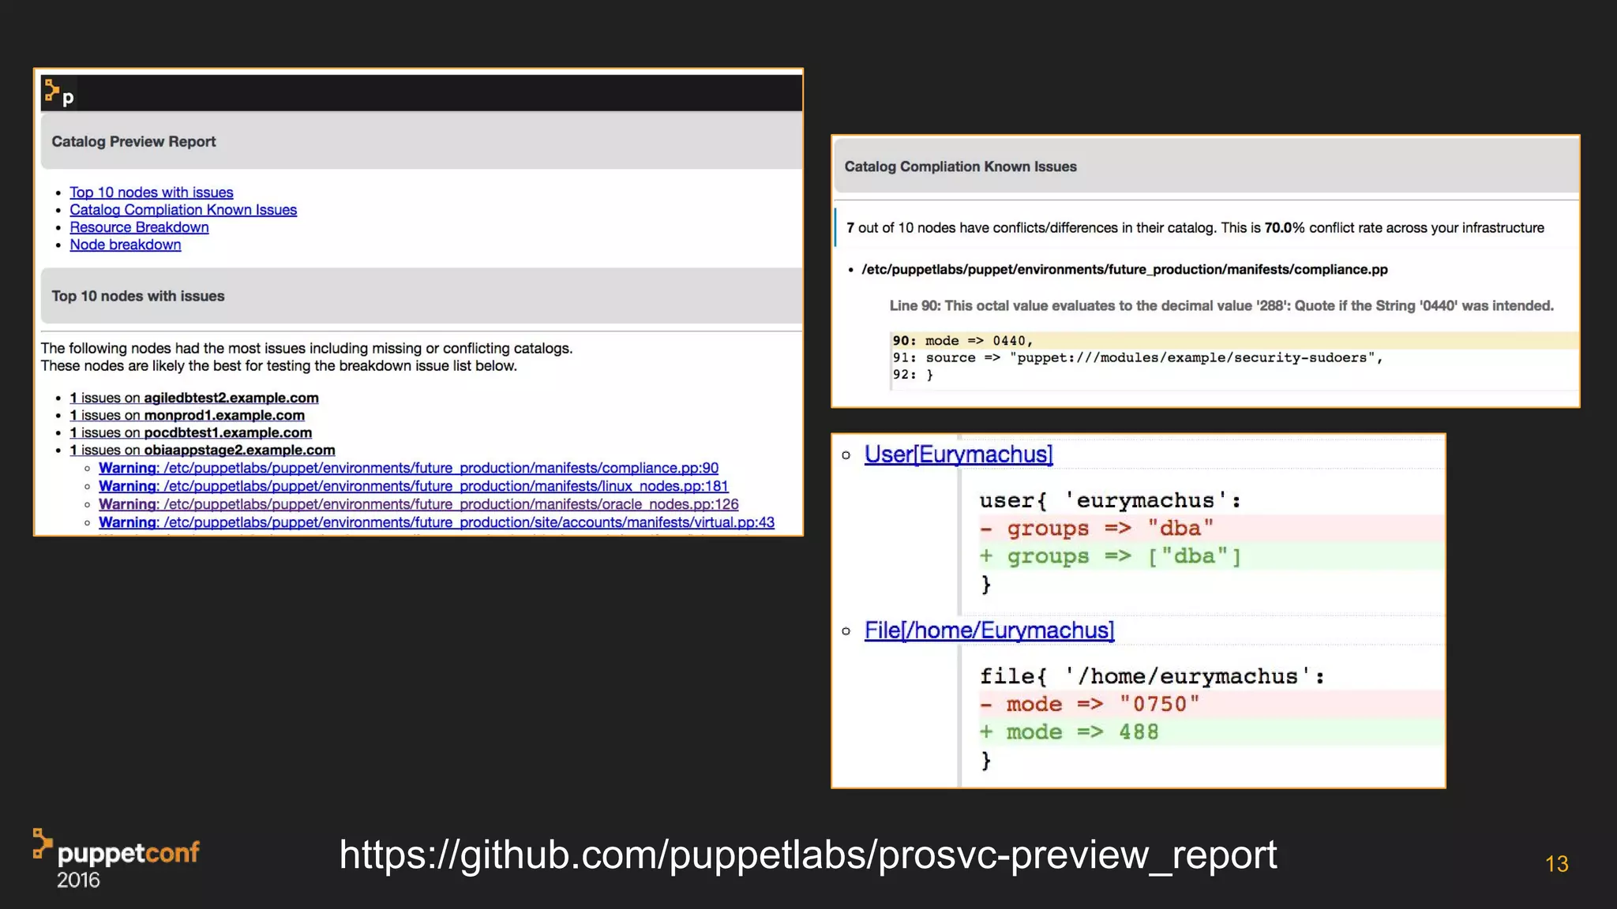The width and height of the screenshot is (1617, 909).
Task: Click added line 'groups => ["dba"]'
Action: (1211, 556)
